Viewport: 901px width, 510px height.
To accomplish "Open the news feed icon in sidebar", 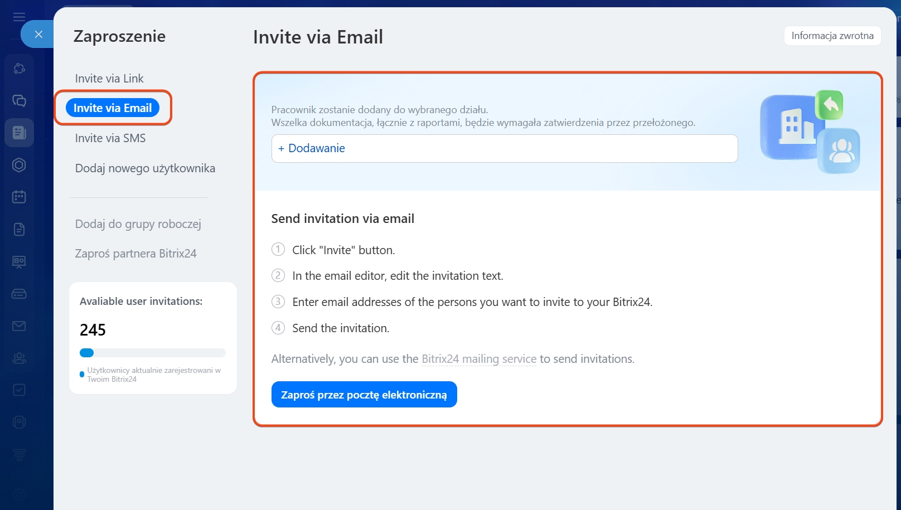I will pos(19,133).
